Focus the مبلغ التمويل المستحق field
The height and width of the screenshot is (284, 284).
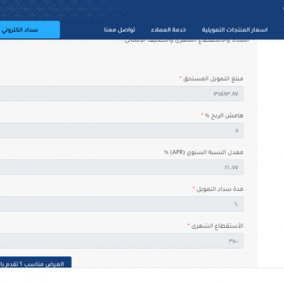tap(121, 94)
